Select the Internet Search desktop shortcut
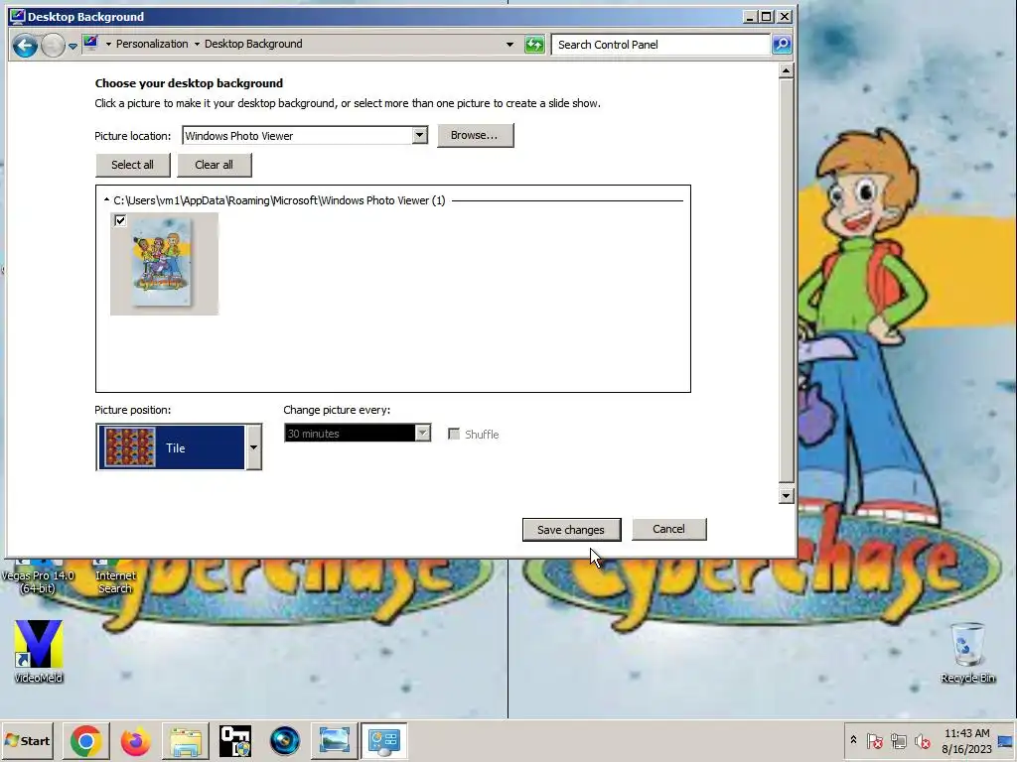 coord(115,576)
